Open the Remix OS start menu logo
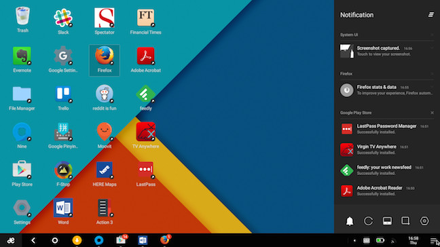The width and height of the screenshot is (440, 247). [x=11, y=240]
